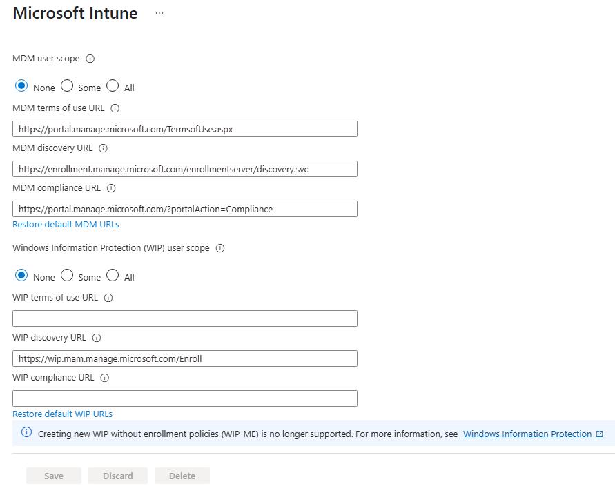
Task: Click the MDM terms of use URL field
Action: tap(185, 129)
